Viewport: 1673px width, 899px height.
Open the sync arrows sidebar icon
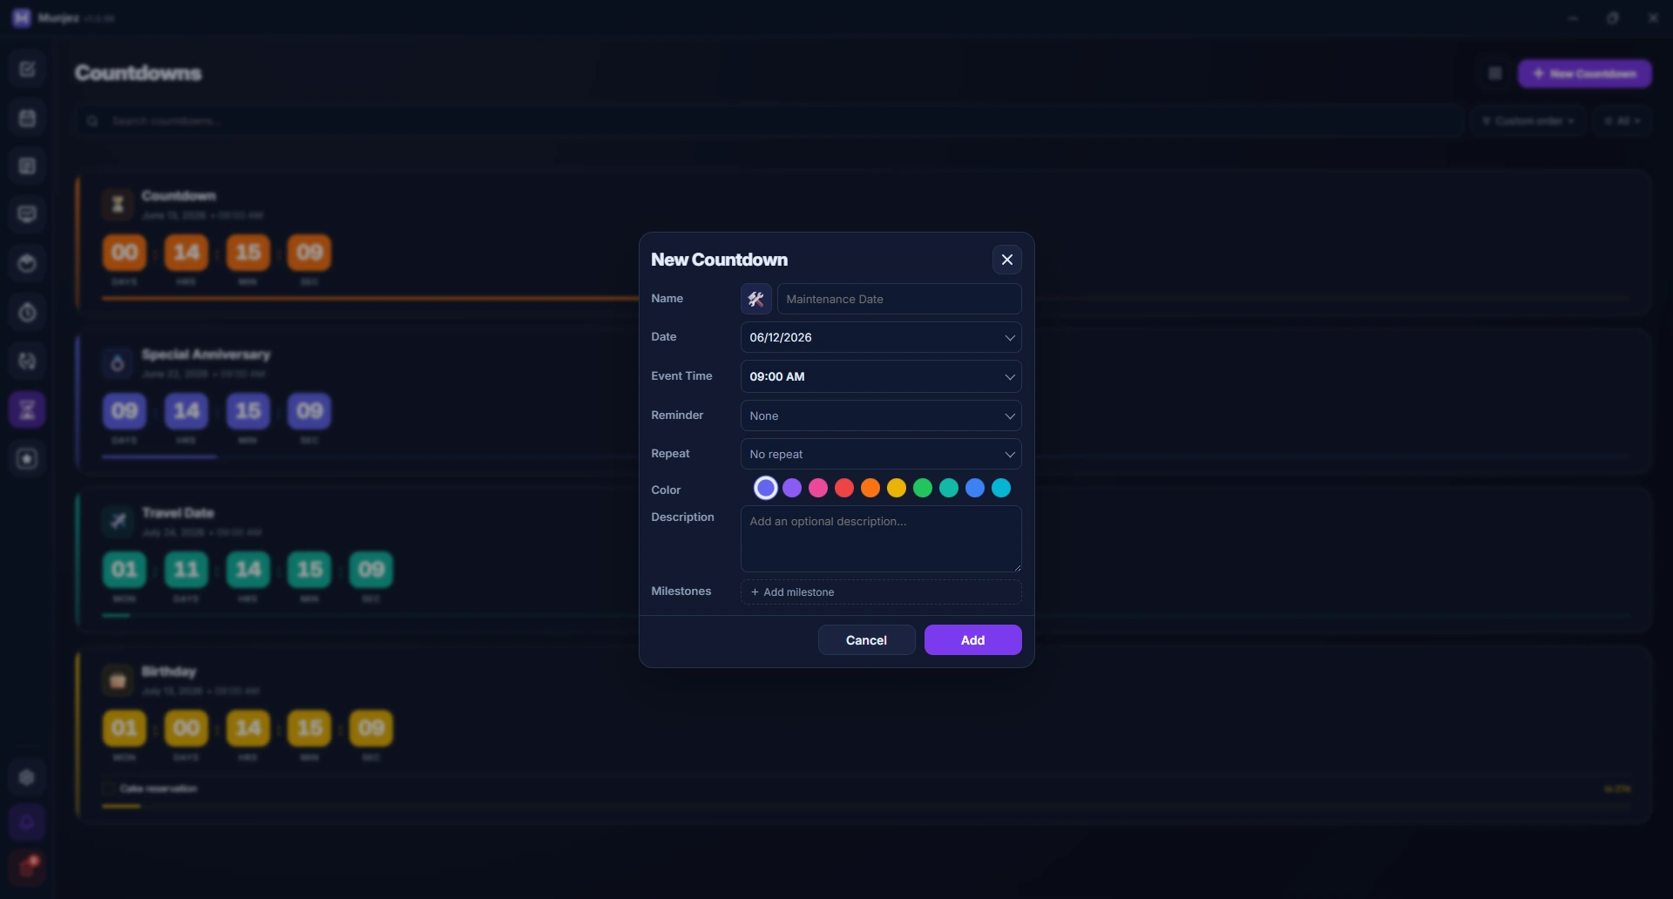(x=27, y=361)
